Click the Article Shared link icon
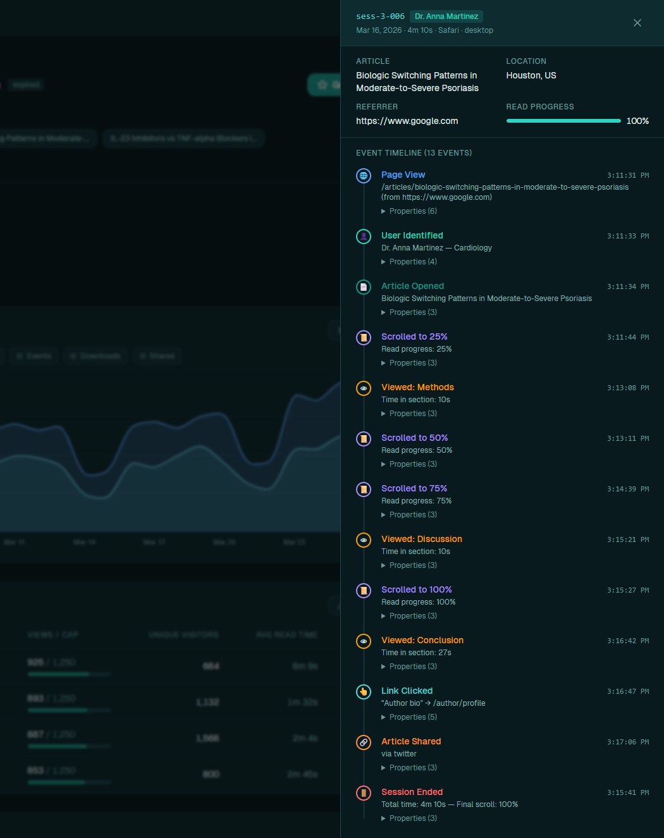Viewport: 664px width, 838px height. point(364,742)
